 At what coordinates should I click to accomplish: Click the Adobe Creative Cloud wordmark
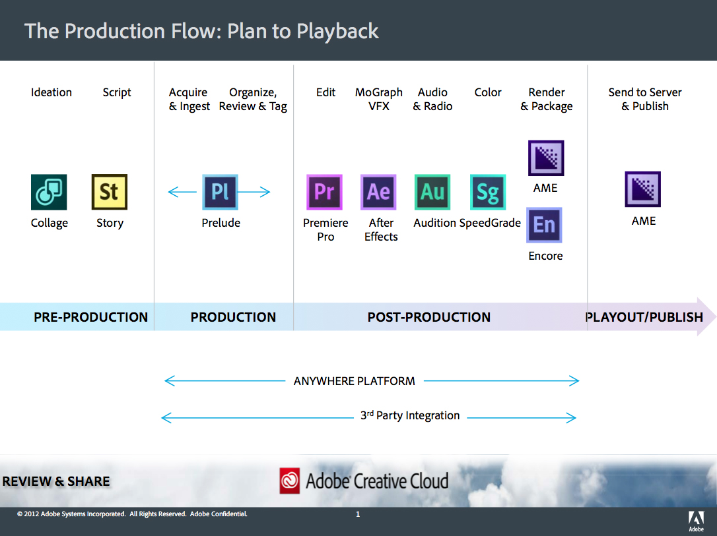coord(377,481)
